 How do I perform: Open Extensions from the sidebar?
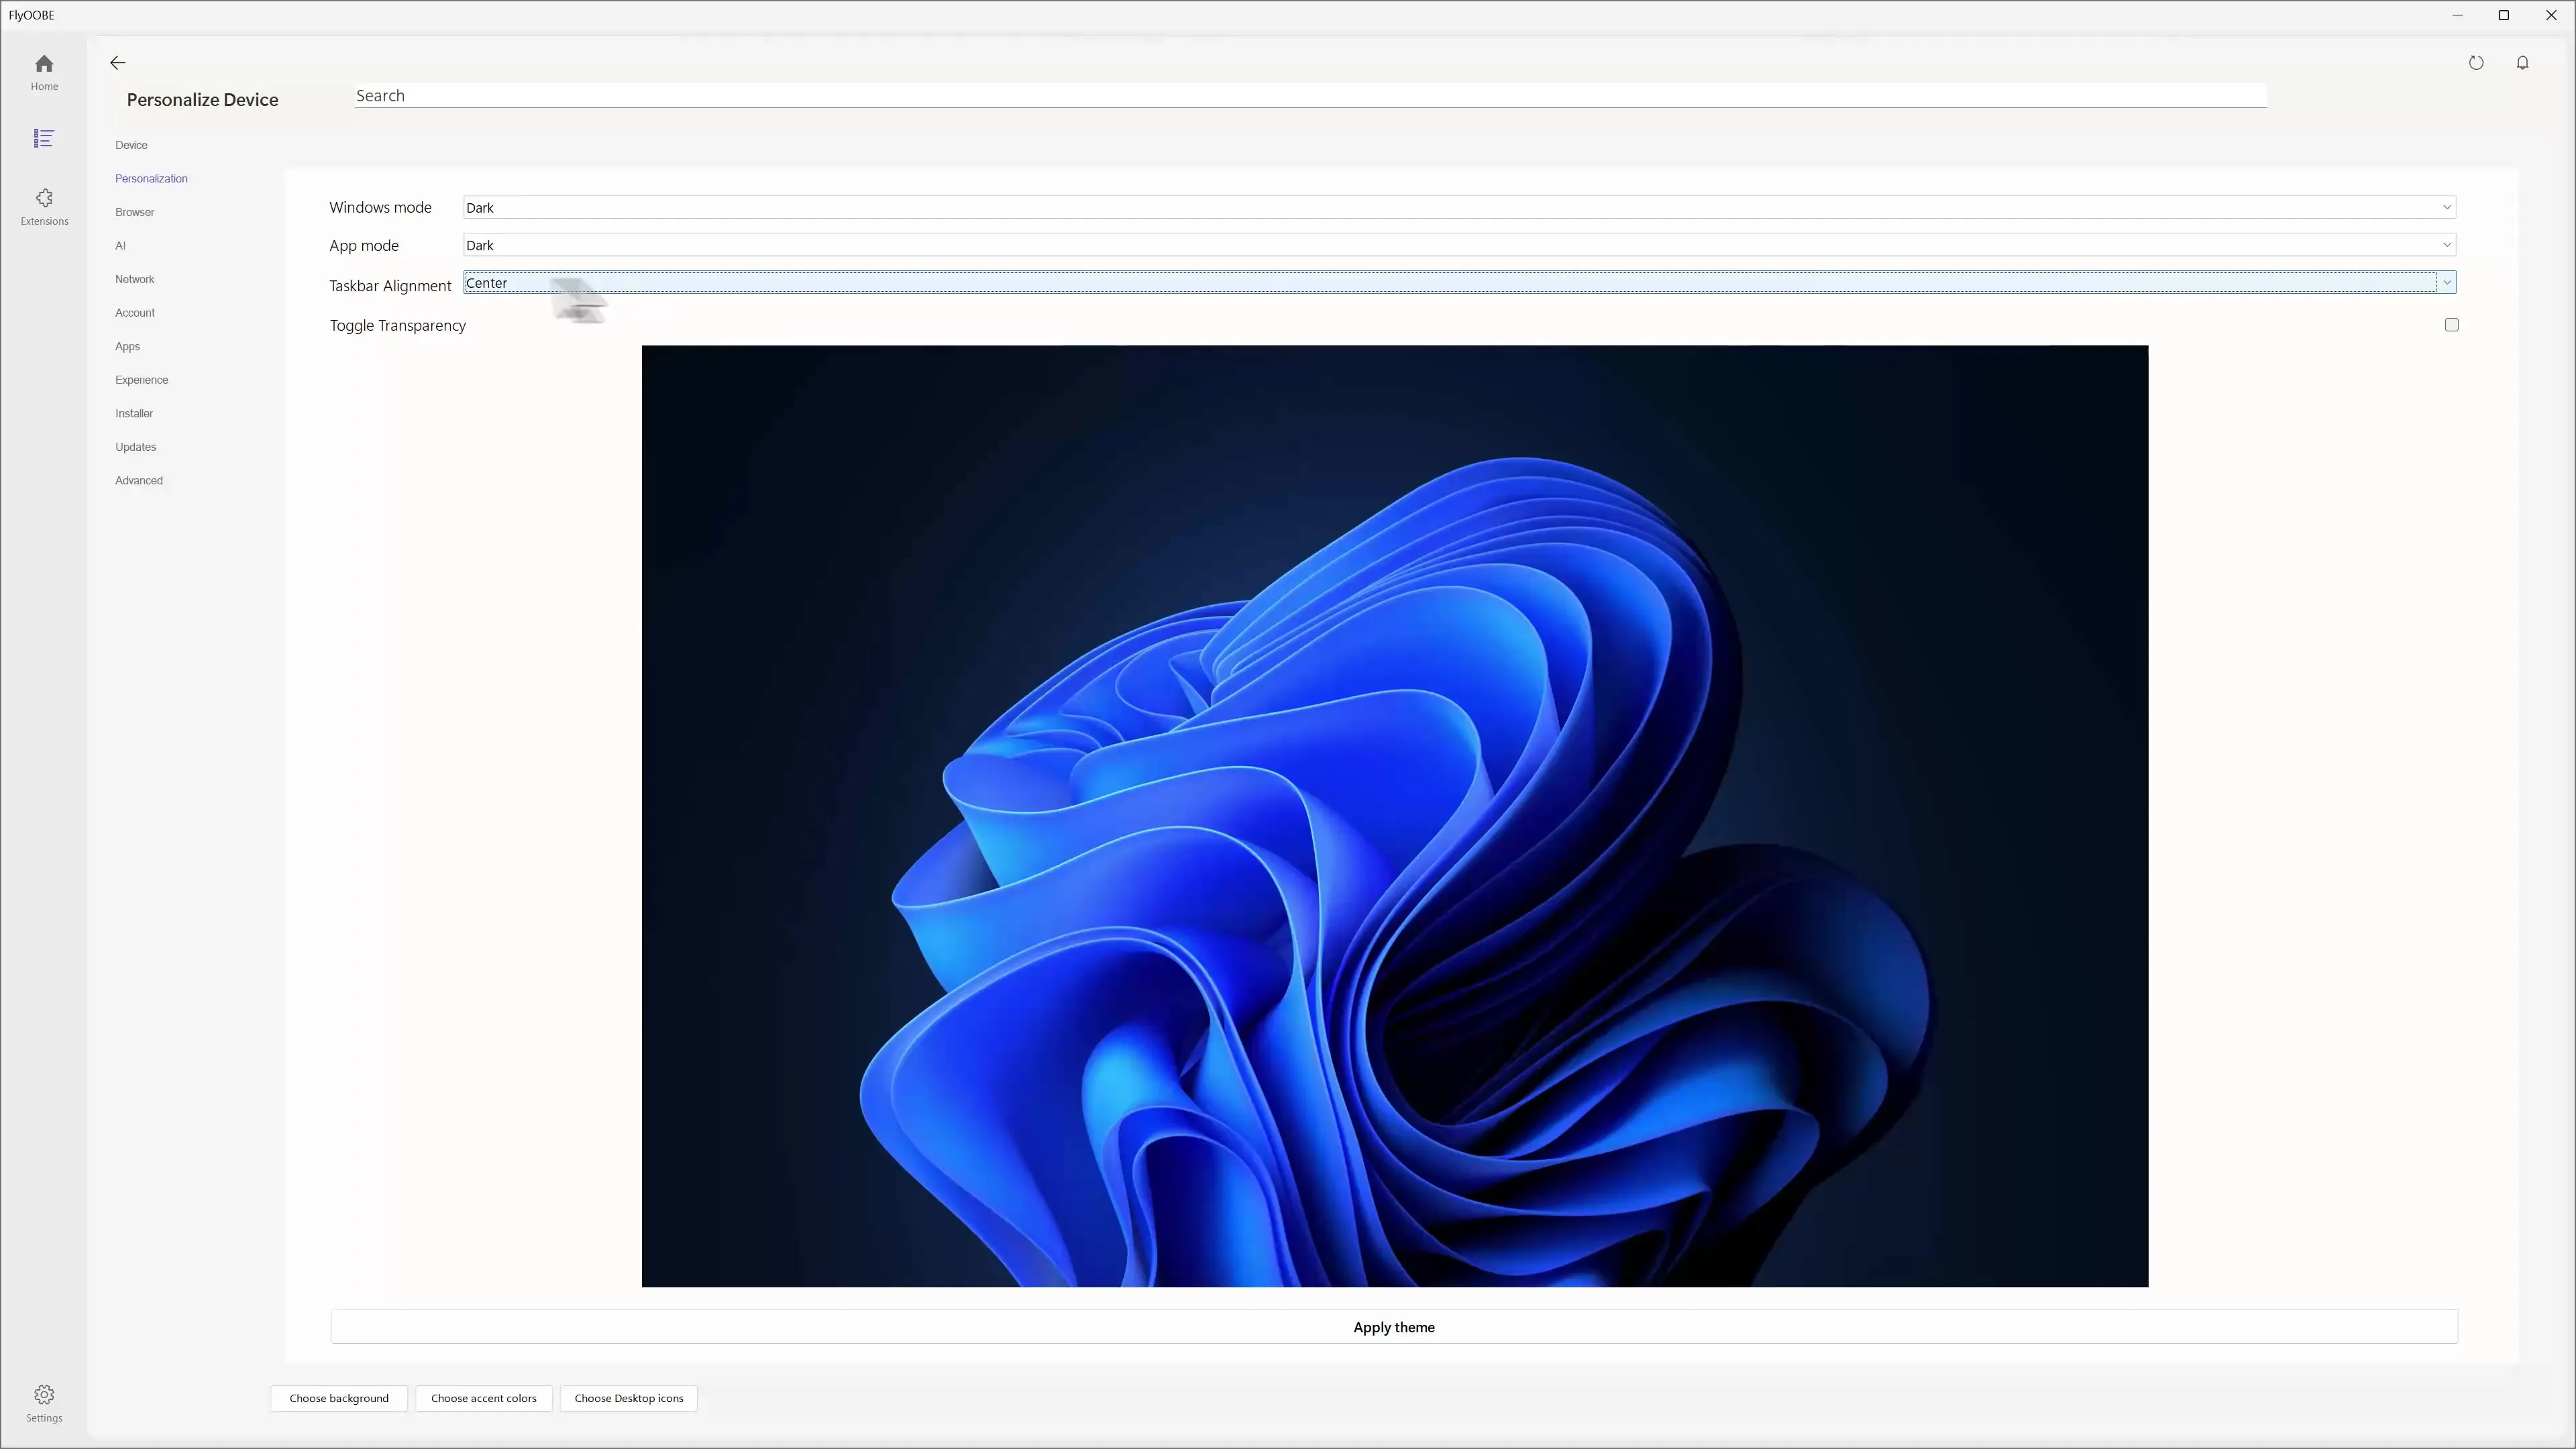click(44, 206)
